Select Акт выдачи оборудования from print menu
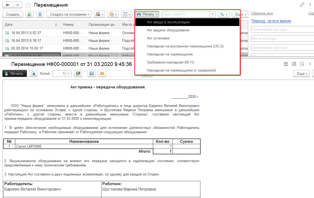The height and width of the screenshot is (198, 314). click(x=168, y=30)
